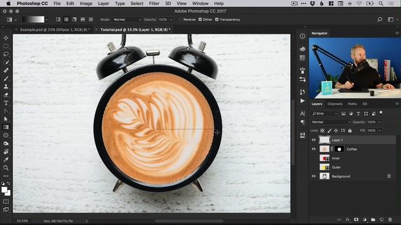Enable the Reverse checkbox
The width and height of the screenshot is (401, 225).
point(181,19)
